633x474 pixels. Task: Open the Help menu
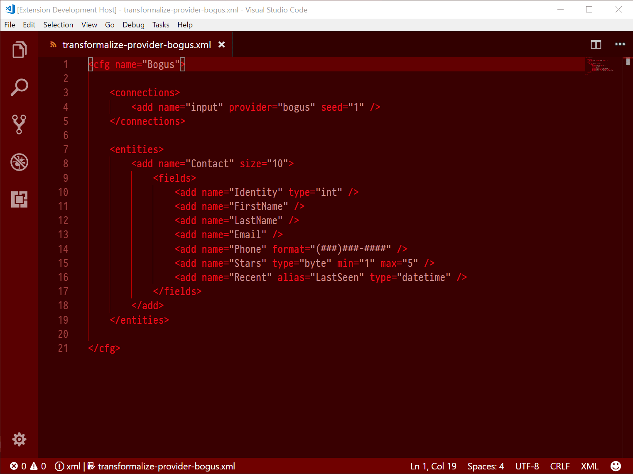pos(185,25)
